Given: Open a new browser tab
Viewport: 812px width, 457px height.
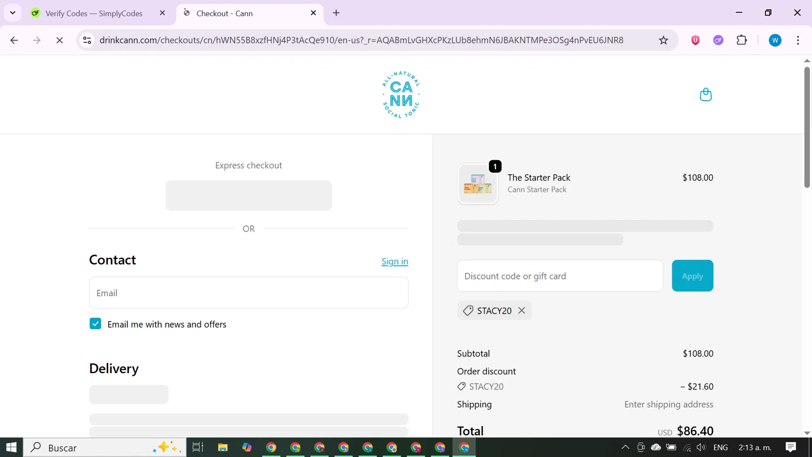Looking at the screenshot, I should click(x=336, y=13).
